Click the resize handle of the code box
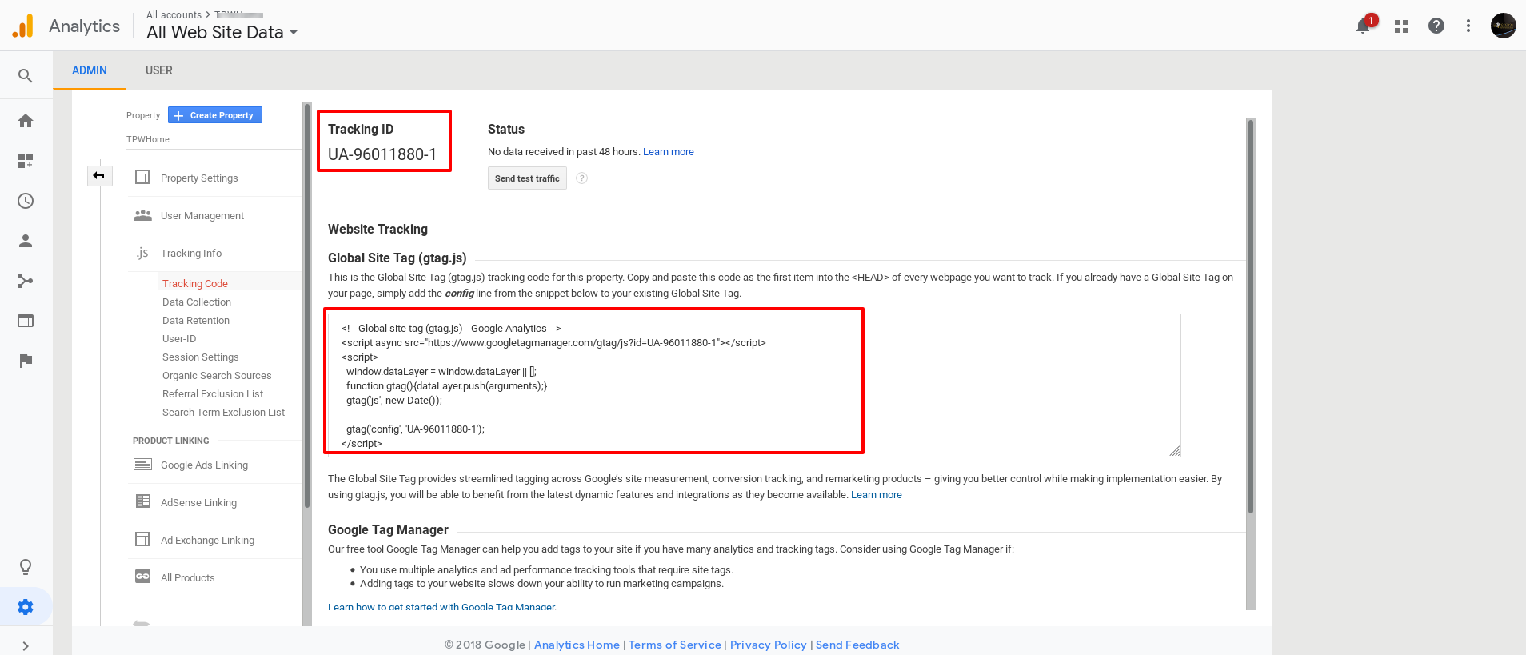 tap(1175, 451)
